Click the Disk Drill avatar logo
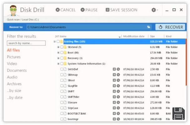The height and width of the screenshot is (125, 190). click(x=13, y=10)
